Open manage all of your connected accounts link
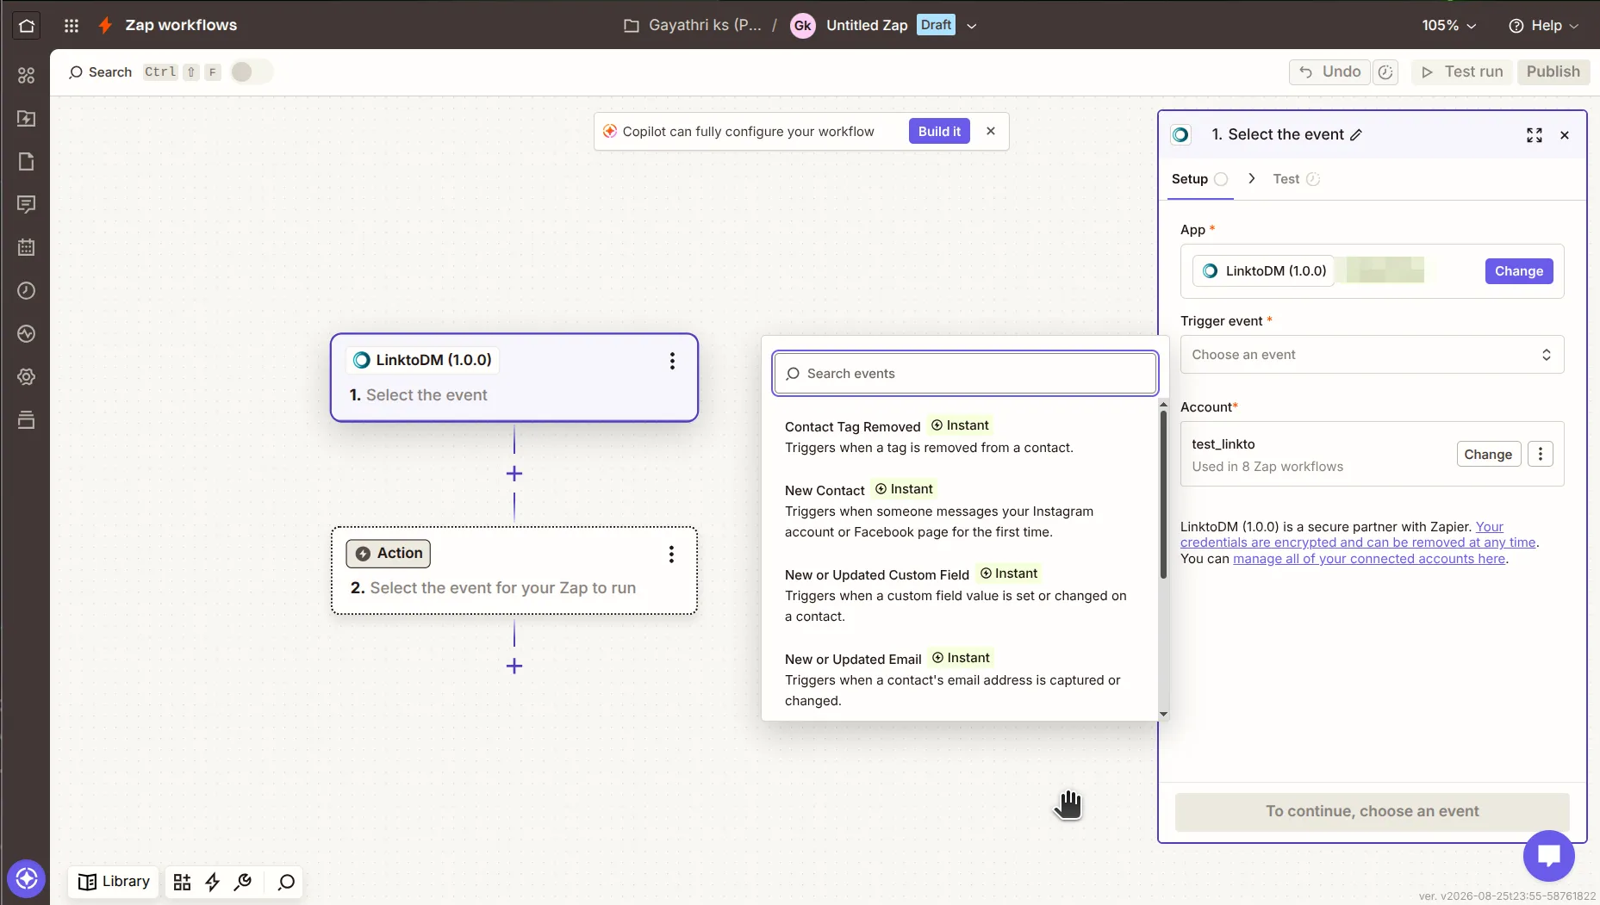 (1369, 559)
